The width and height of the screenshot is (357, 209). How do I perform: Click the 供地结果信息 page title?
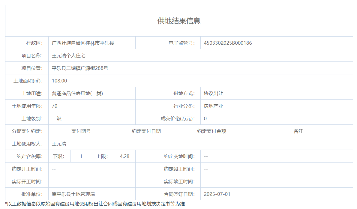click(x=179, y=21)
